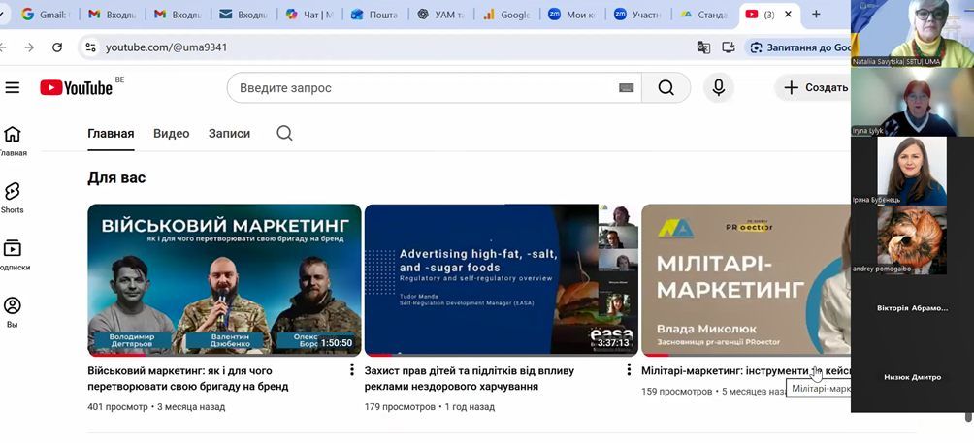Open the YouTube hamburger guide menu

13,88
